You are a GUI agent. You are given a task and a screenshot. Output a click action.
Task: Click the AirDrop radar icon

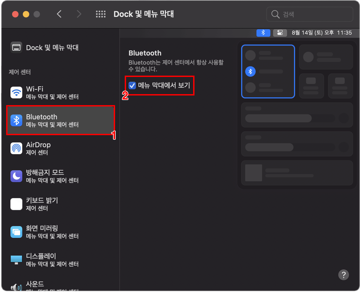click(x=16, y=148)
